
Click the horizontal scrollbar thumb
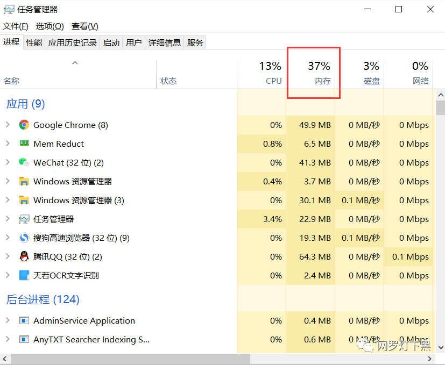130,359
